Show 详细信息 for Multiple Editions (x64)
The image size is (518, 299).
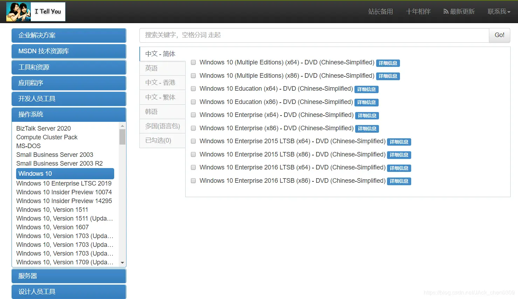[x=388, y=63]
